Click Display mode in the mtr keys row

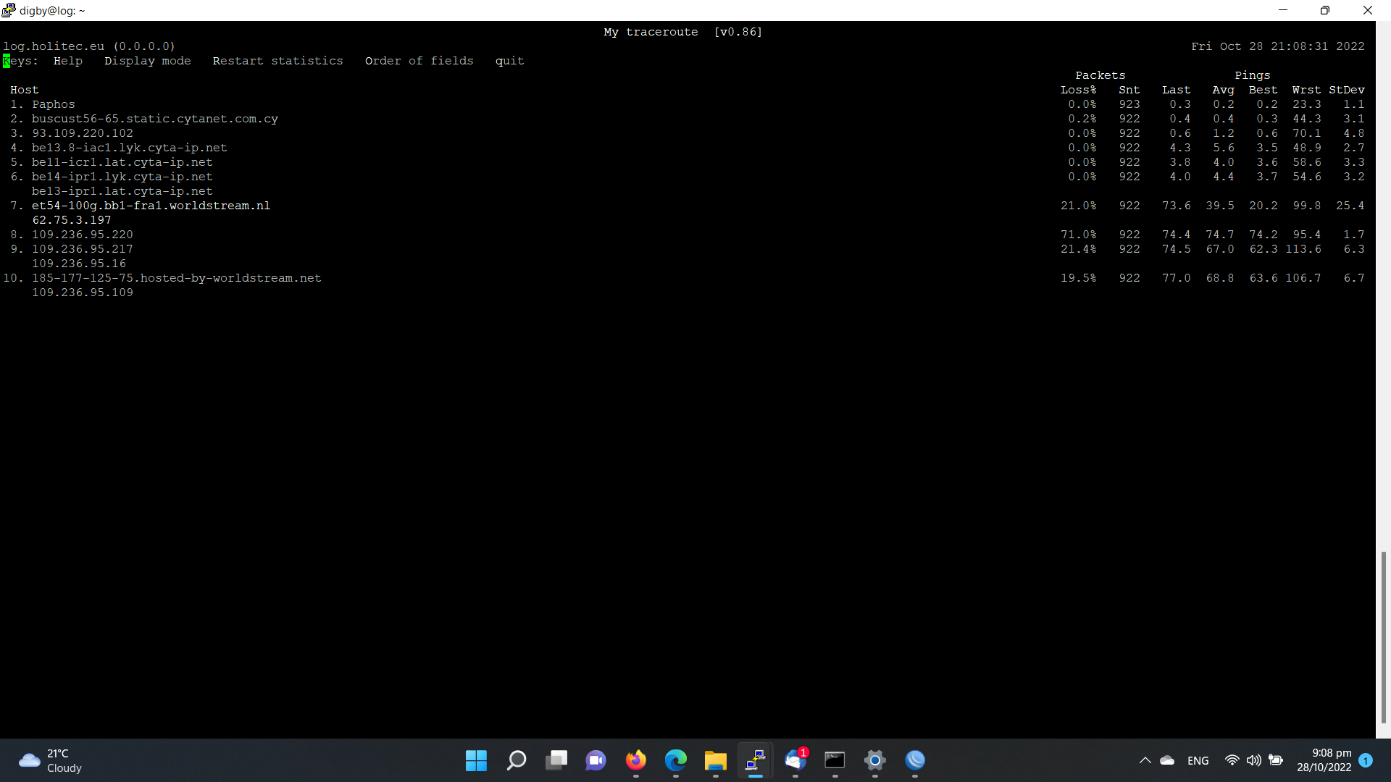pyautogui.click(x=147, y=61)
